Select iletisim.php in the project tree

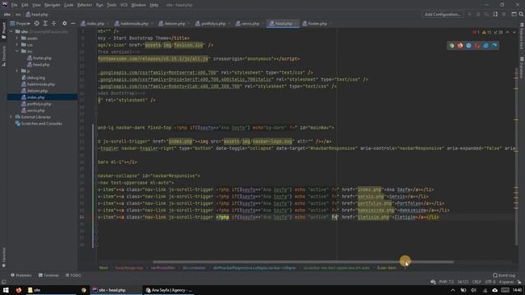[x=34, y=91]
